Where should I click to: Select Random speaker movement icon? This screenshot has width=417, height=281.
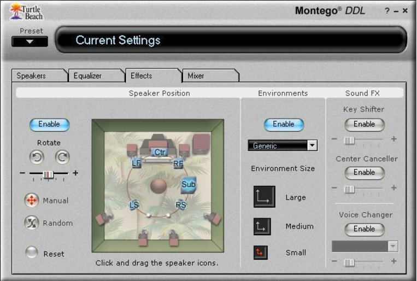31,223
